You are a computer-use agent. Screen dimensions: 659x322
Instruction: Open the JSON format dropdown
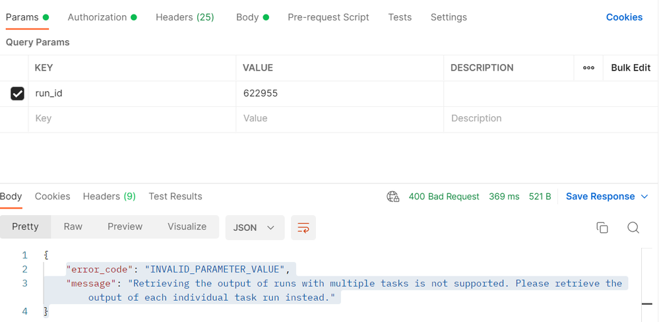[255, 227]
